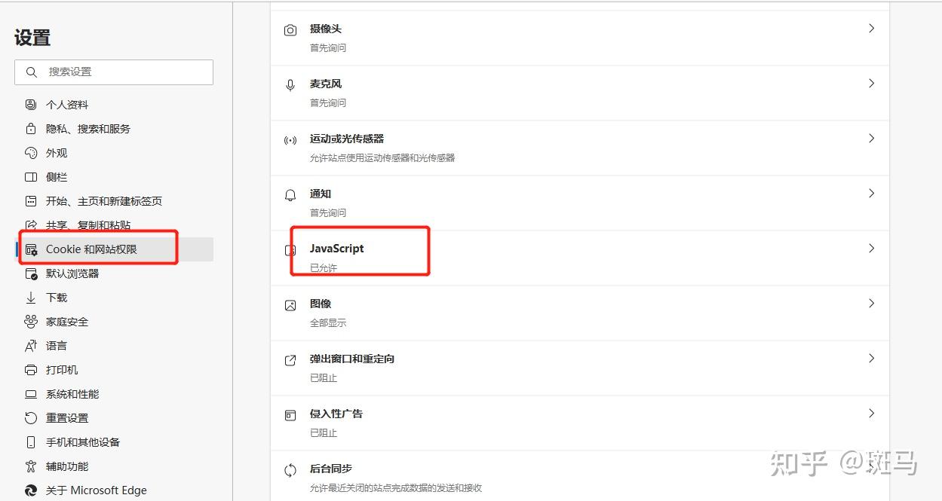Screen dimensions: 942x501
Task: Select the camera icon next to 摄像头
Action: coord(290,29)
